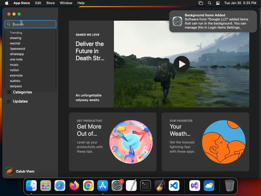
Task: Open Spotlight search in menu bar
Action: pyautogui.click(x=210, y=3)
